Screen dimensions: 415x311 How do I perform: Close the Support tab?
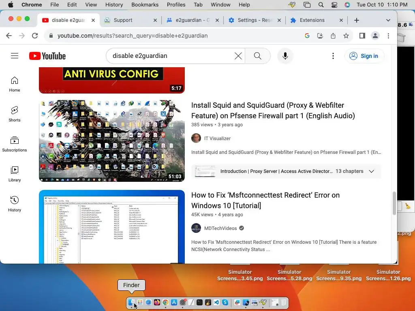point(155,20)
